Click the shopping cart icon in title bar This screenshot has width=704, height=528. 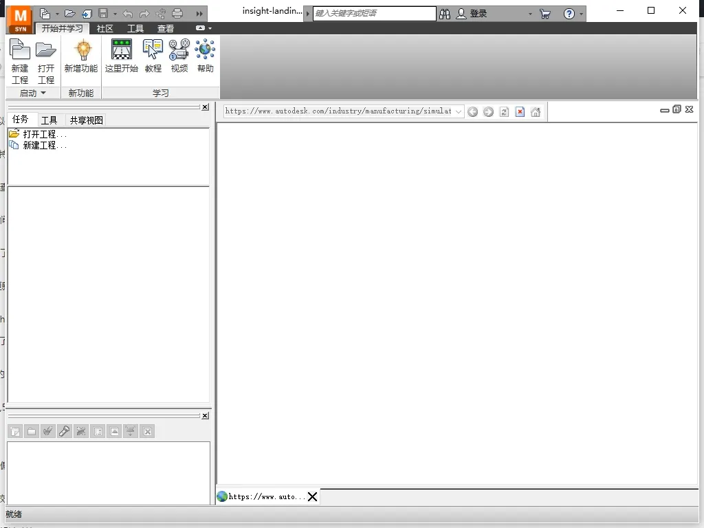tap(545, 14)
